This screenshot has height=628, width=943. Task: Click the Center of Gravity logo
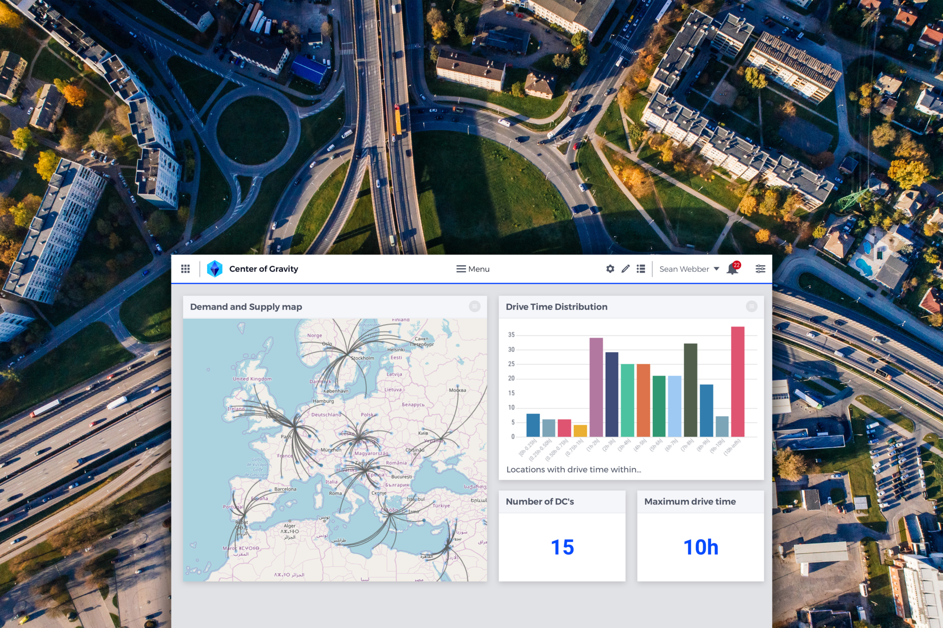point(215,269)
